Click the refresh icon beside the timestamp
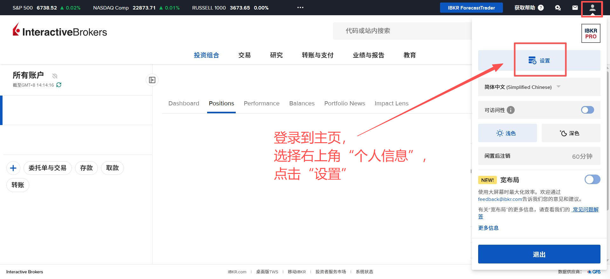The width and height of the screenshot is (610, 279). (59, 85)
